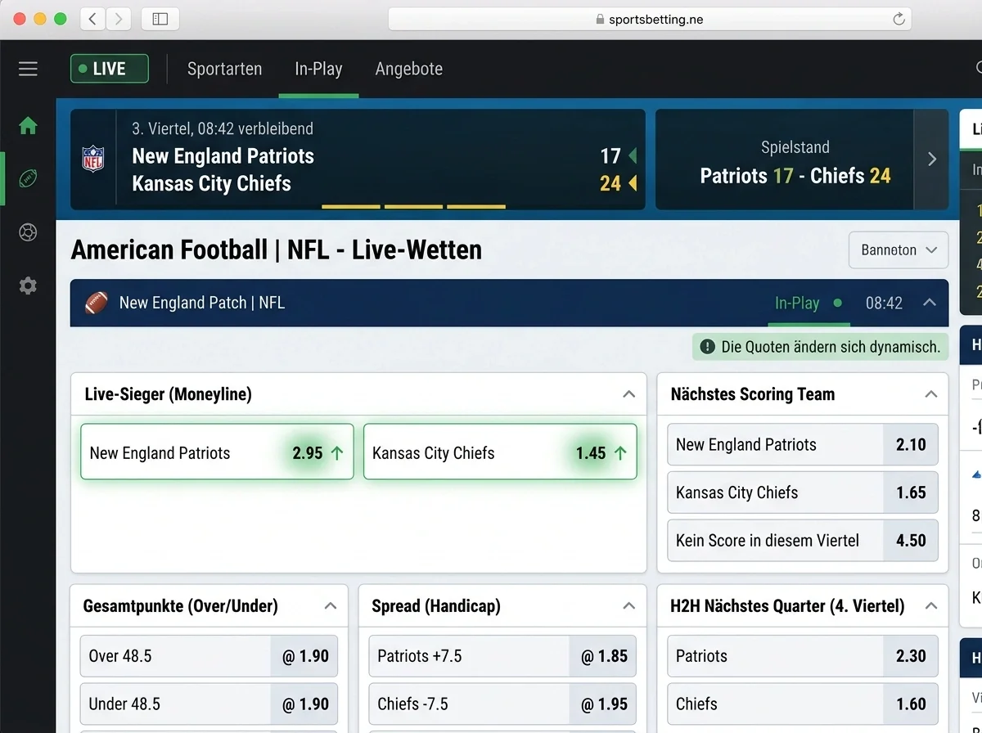The height and width of the screenshot is (733, 982).
Task: Click the sportsbetting.ne address bar
Action: [651, 19]
